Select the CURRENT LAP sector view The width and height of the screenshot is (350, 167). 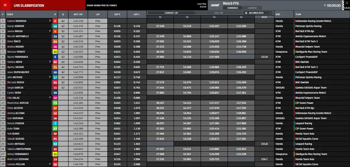(x=171, y=13)
